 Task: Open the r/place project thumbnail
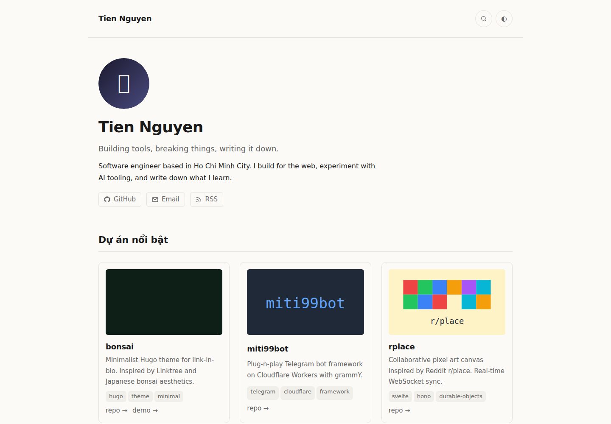point(447,302)
